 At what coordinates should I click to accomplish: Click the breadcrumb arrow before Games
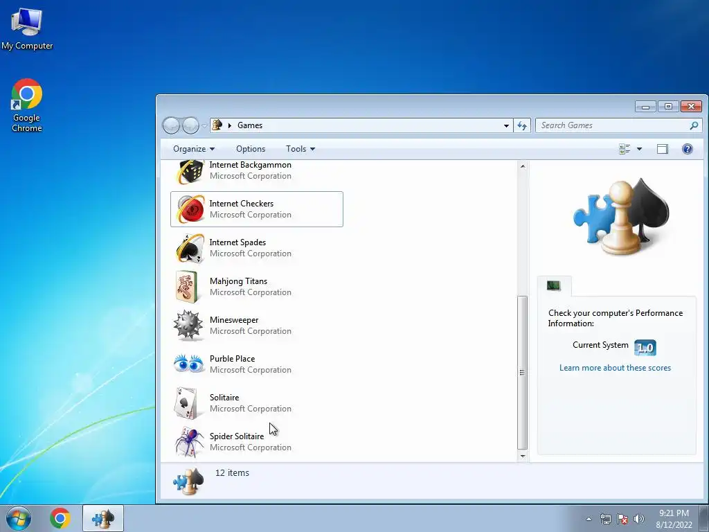[230, 125]
